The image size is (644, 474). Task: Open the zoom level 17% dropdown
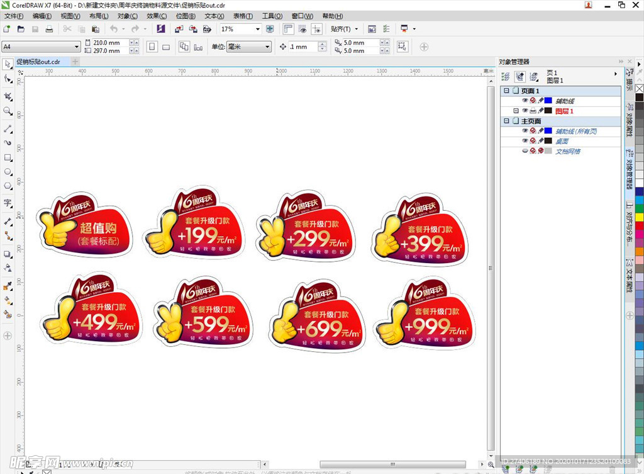pyautogui.click(x=258, y=29)
